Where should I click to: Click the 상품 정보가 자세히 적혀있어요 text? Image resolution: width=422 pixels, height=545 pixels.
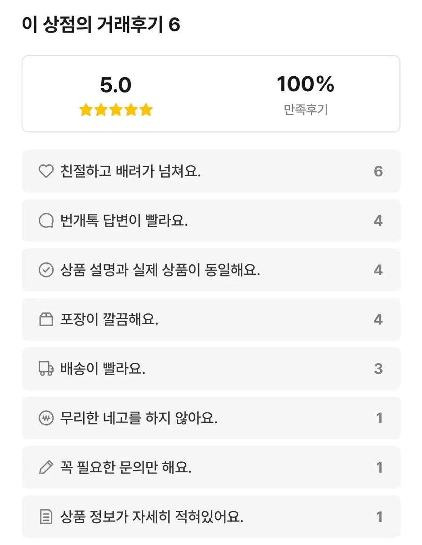tap(152, 517)
